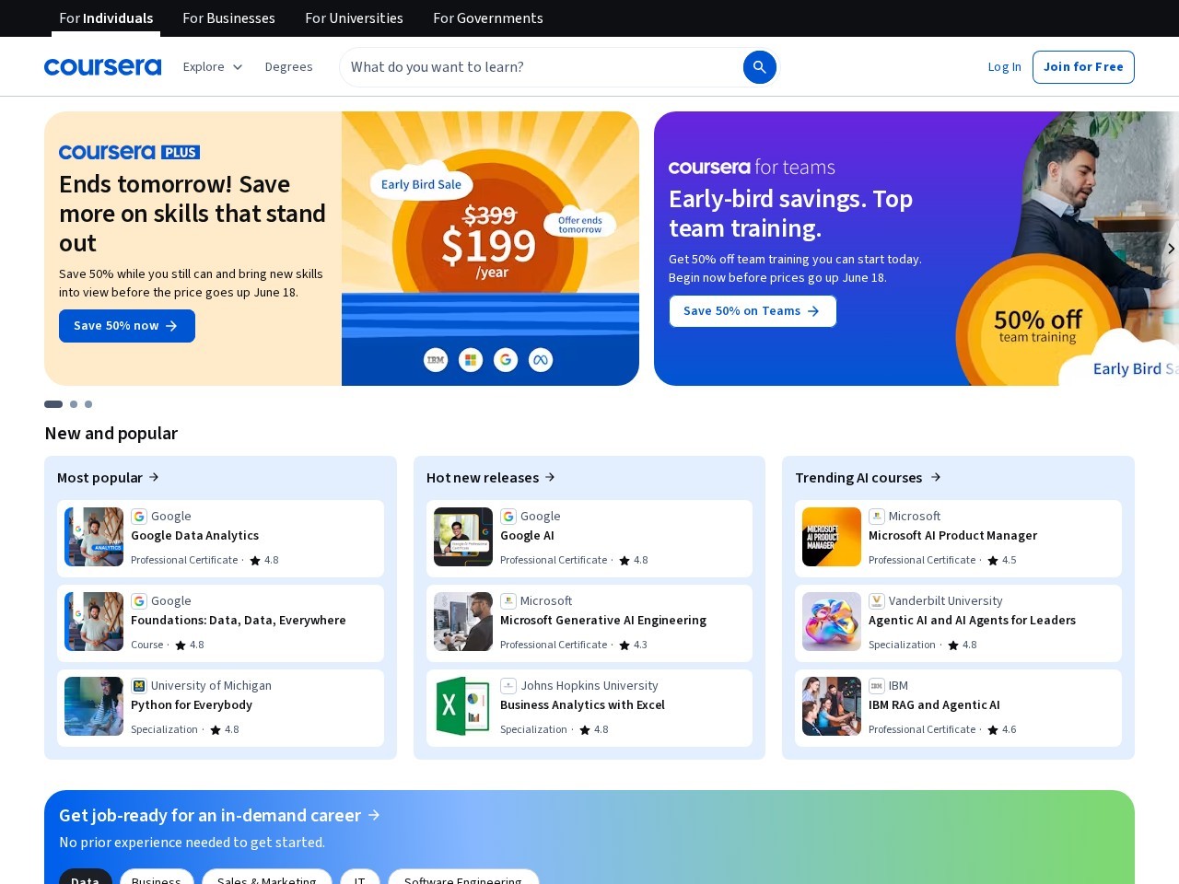
Task: Open Hot new releases section link
Action: tap(491, 477)
